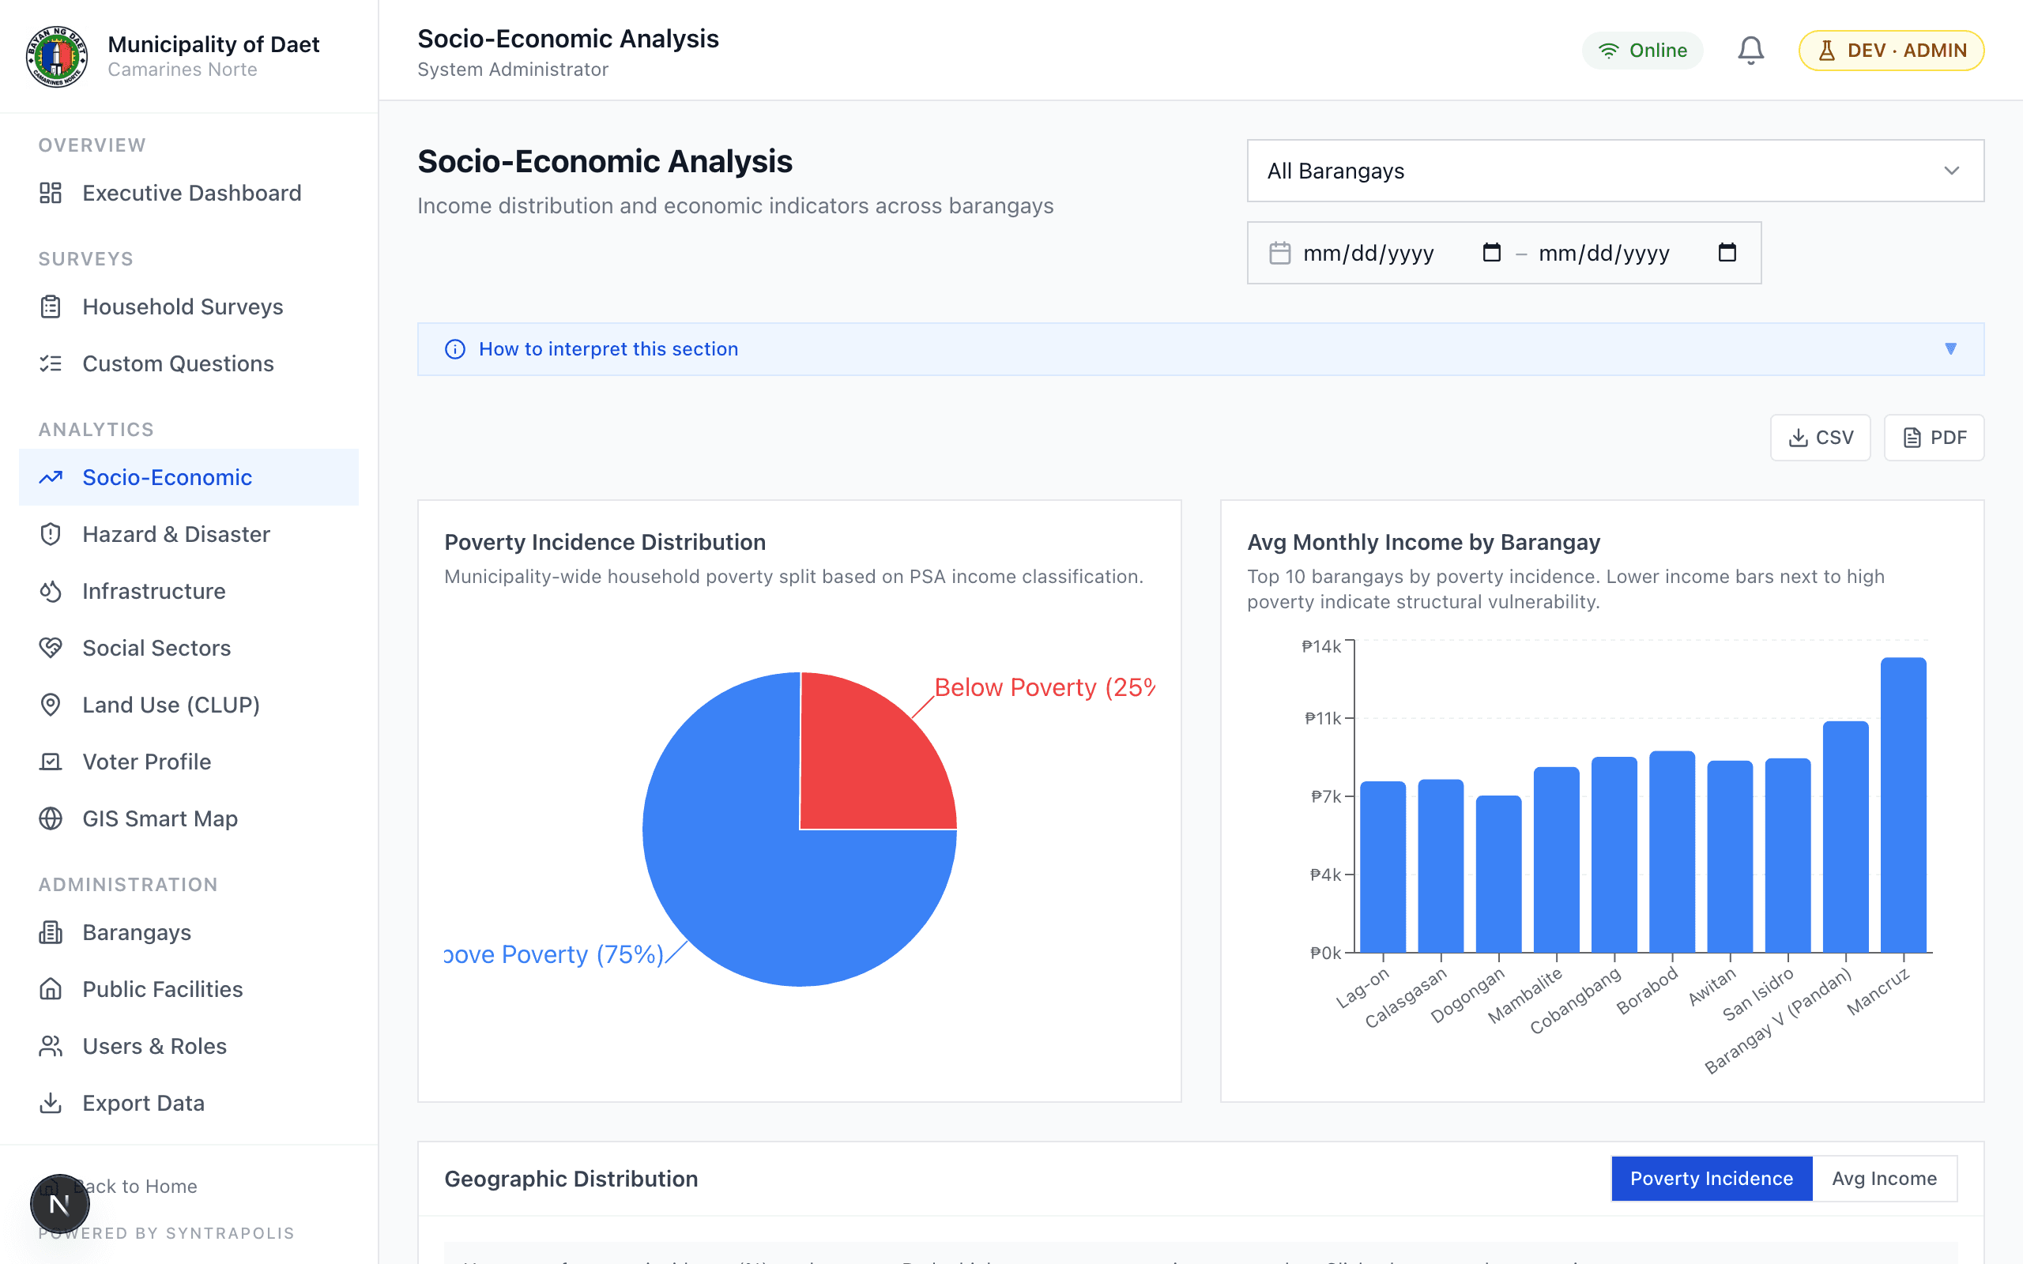
Task: Click the GIS Smart Map globe icon
Action: [x=51, y=818]
